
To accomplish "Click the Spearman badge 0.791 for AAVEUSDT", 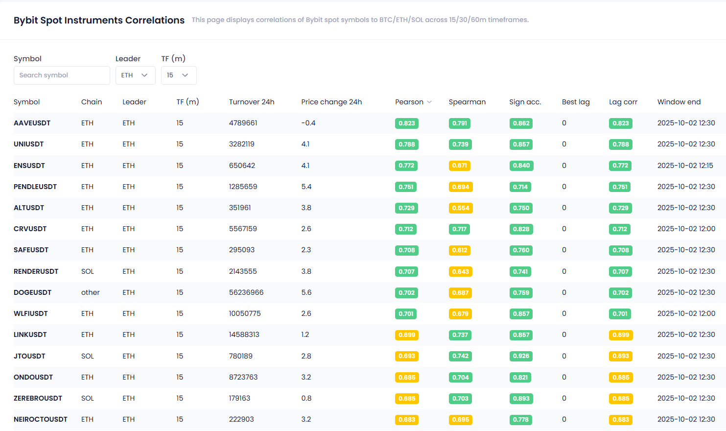I will click(x=460, y=123).
